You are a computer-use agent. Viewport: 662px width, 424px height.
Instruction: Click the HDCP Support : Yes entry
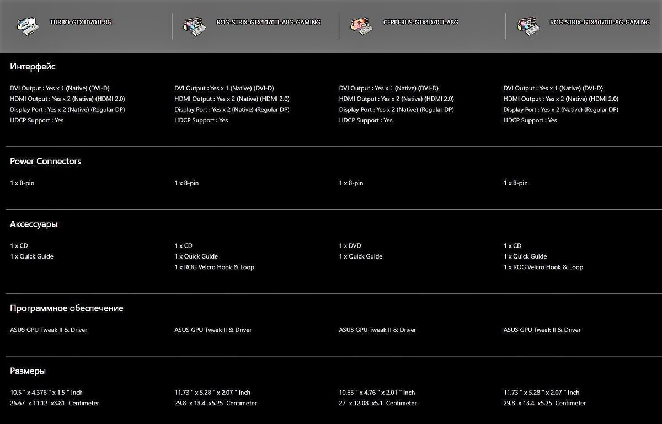(x=36, y=120)
